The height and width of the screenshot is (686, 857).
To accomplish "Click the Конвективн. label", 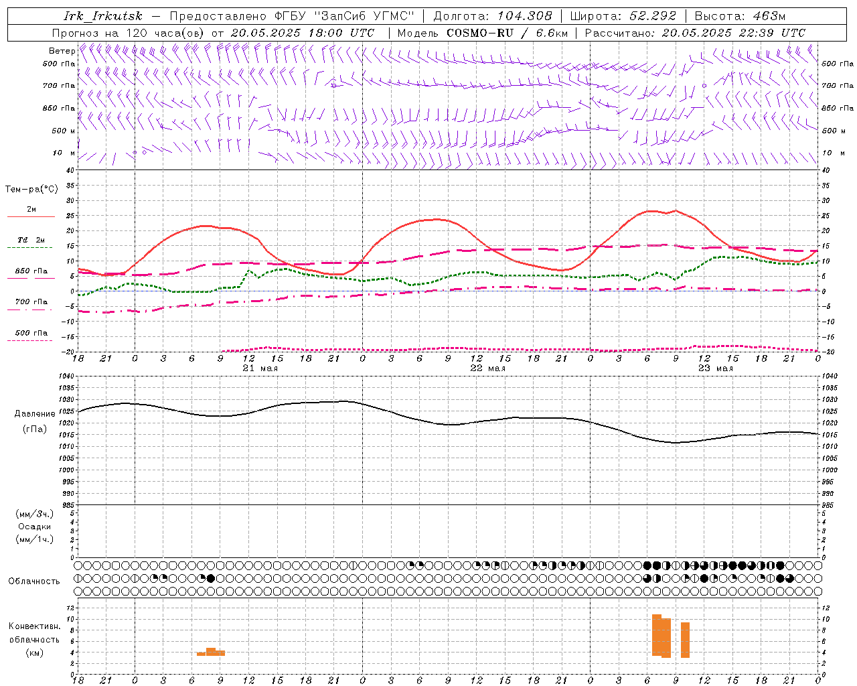I will tap(34, 627).
